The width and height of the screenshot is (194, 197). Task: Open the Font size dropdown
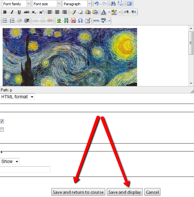point(47,4)
